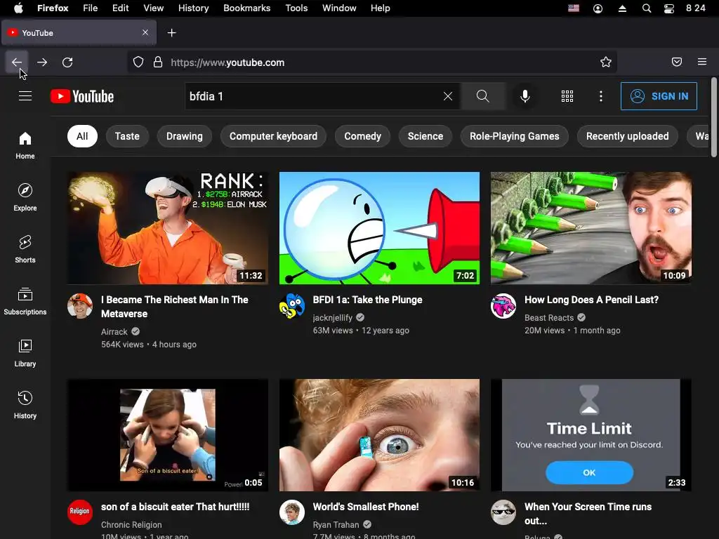
Task: Go back with browser back arrow
Action: 17,62
